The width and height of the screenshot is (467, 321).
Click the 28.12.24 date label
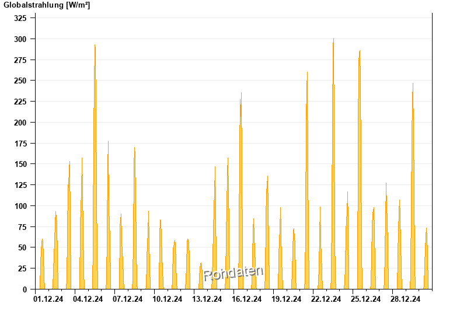405,299
